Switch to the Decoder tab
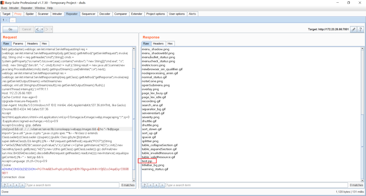The height and width of the screenshot is (196, 366). [x=105, y=14]
